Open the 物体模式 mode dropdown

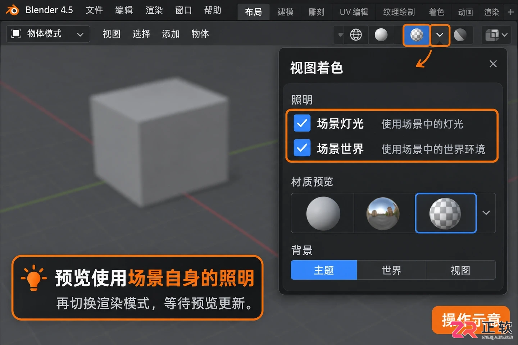(x=48, y=34)
